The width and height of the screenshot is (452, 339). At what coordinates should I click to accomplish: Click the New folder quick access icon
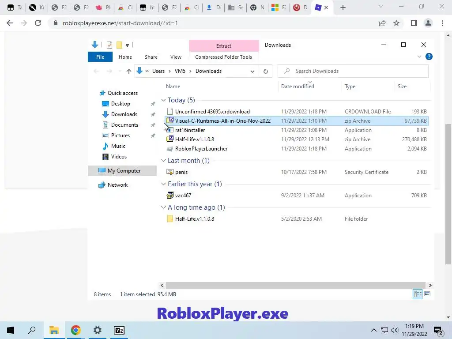[119, 45]
